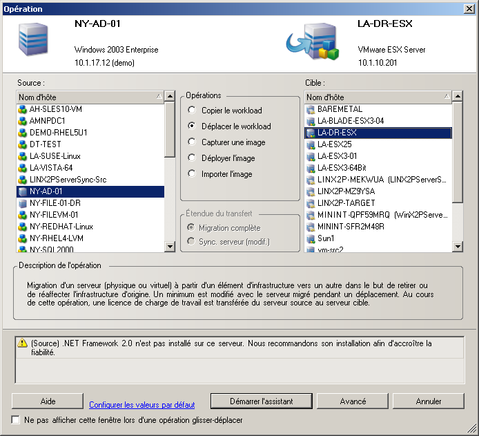Screen dimensions: 479x436
Task: Click Cible list scroll down arrow
Action: tap(458, 247)
